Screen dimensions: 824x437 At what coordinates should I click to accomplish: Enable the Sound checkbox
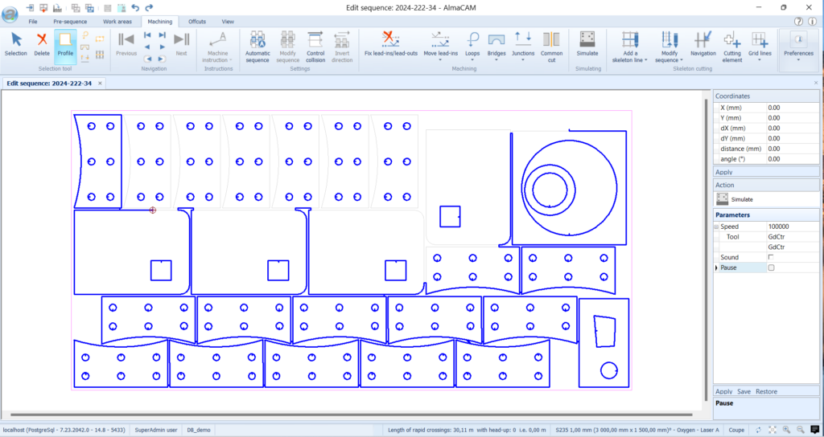(772, 257)
